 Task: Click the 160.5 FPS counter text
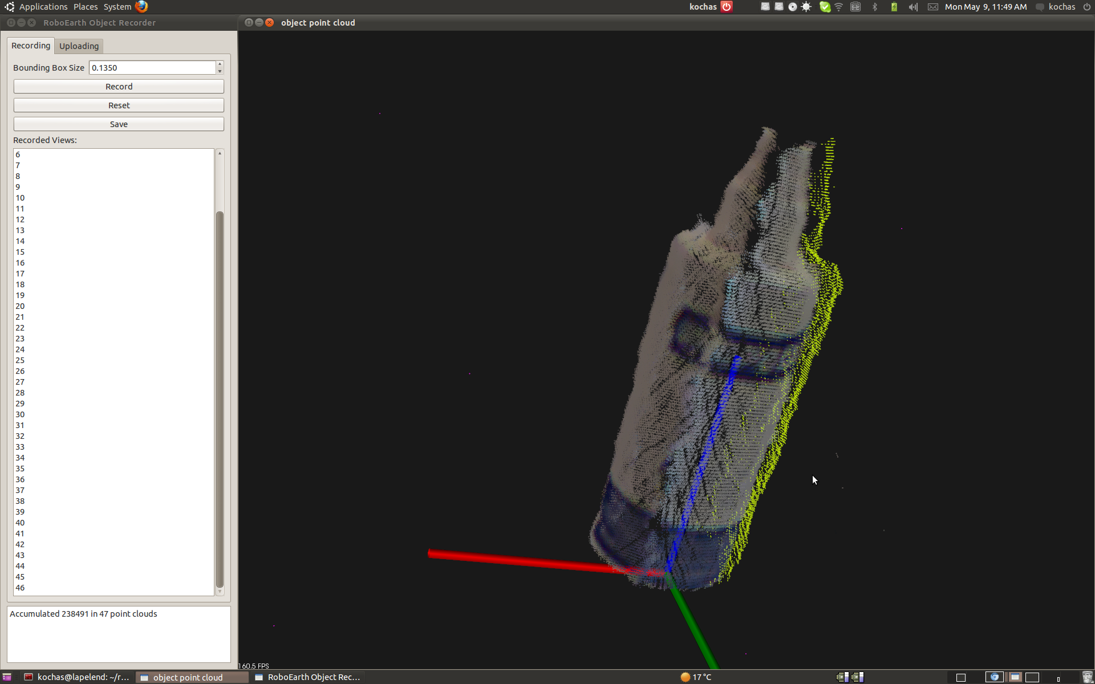tap(254, 666)
